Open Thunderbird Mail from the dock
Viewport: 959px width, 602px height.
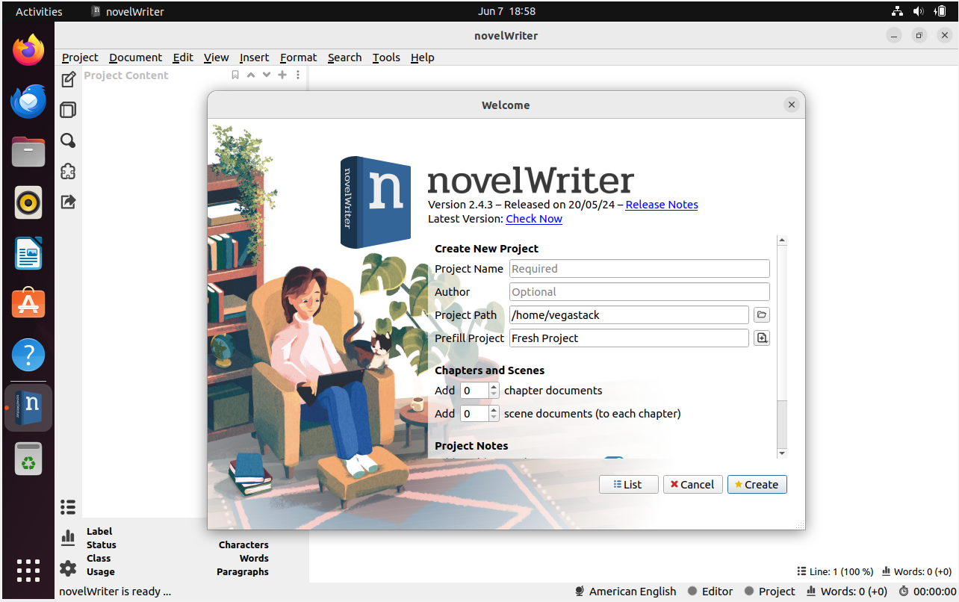pos(28,102)
